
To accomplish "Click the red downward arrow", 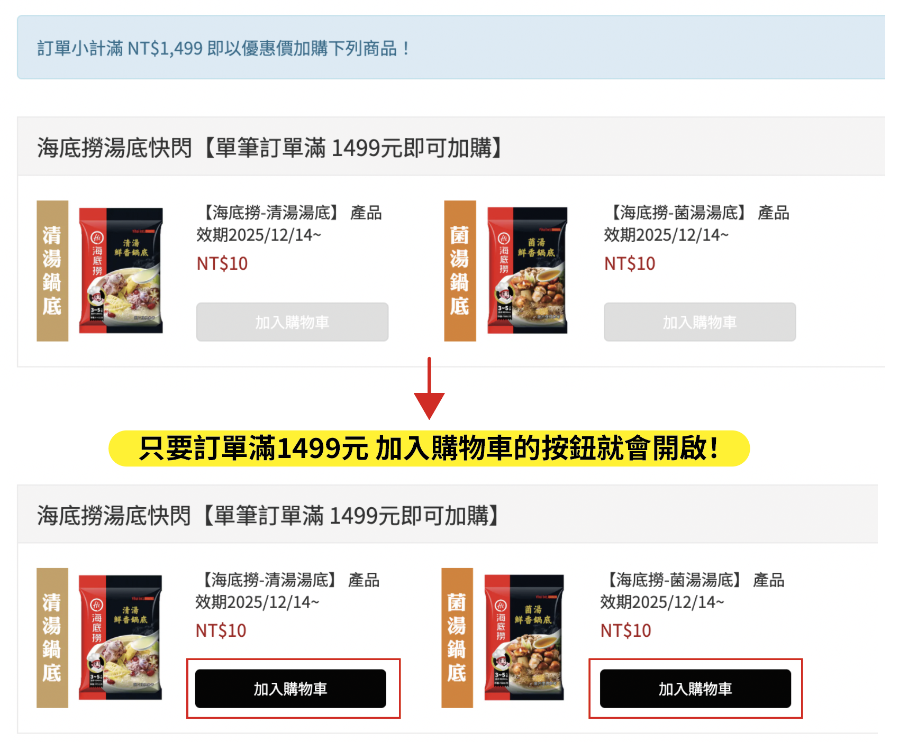I will [429, 388].
